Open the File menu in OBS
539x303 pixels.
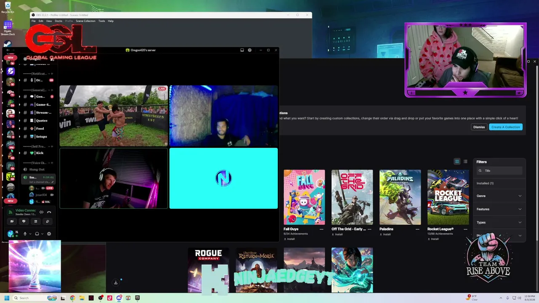(x=33, y=21)
